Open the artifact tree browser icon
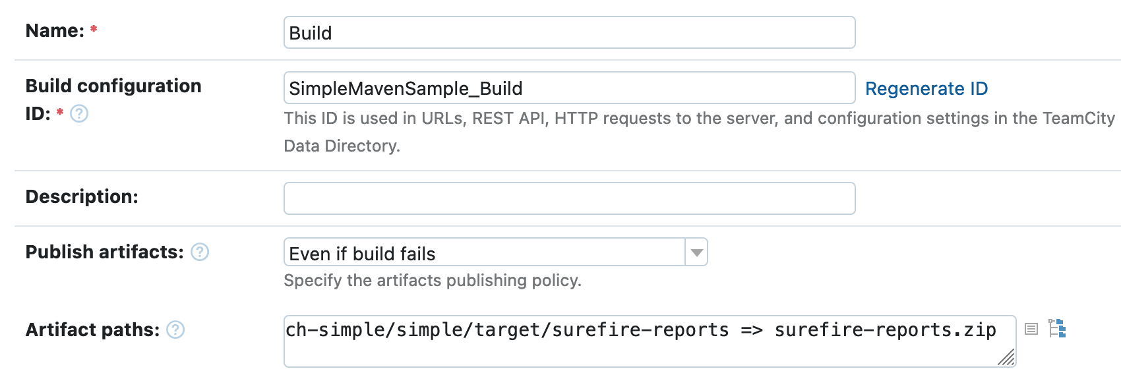 1057,328
